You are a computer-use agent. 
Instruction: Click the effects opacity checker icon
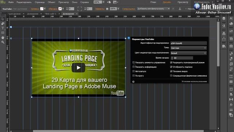107,9
